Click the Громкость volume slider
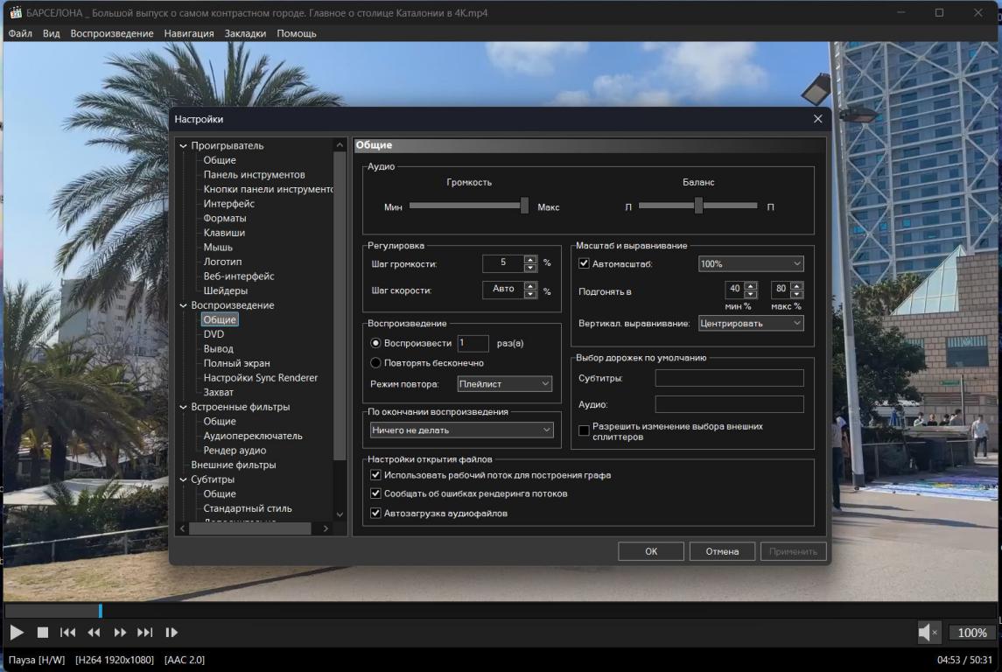The width and height of the screenshot is (1002, 672). (468, 206)
